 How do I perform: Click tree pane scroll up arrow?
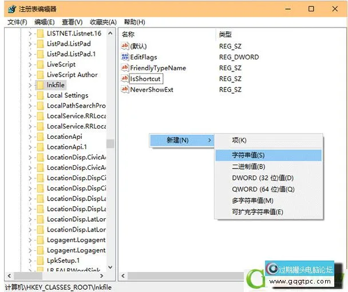[110, 34]
